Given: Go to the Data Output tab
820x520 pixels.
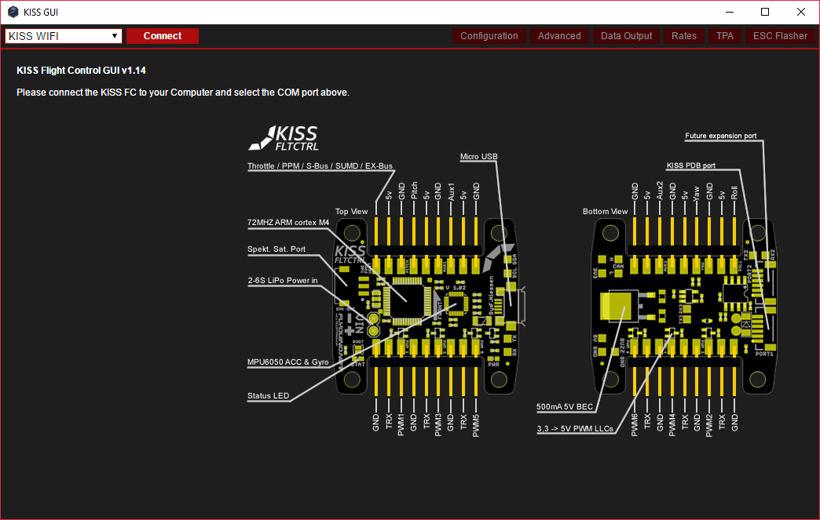Looking at the screenshot, I should click(x=626, y=36).
